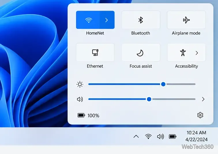Screen dimensions: 218x154
Task: Click the battery icon in quick settings
Action: pyautogui.click(x=81, y=115)
